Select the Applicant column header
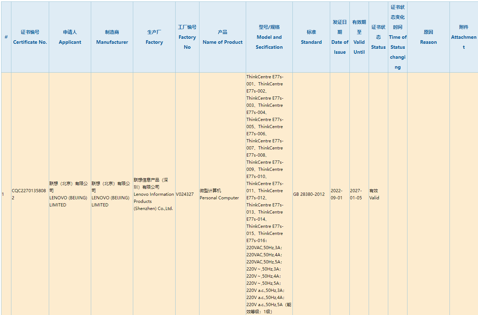The height and width of the screenshot is (315, 478). (x=70, y=37)
